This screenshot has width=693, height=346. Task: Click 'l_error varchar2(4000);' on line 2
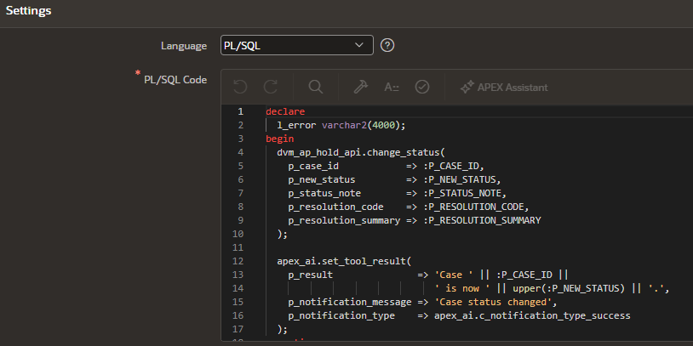(341, 125)
